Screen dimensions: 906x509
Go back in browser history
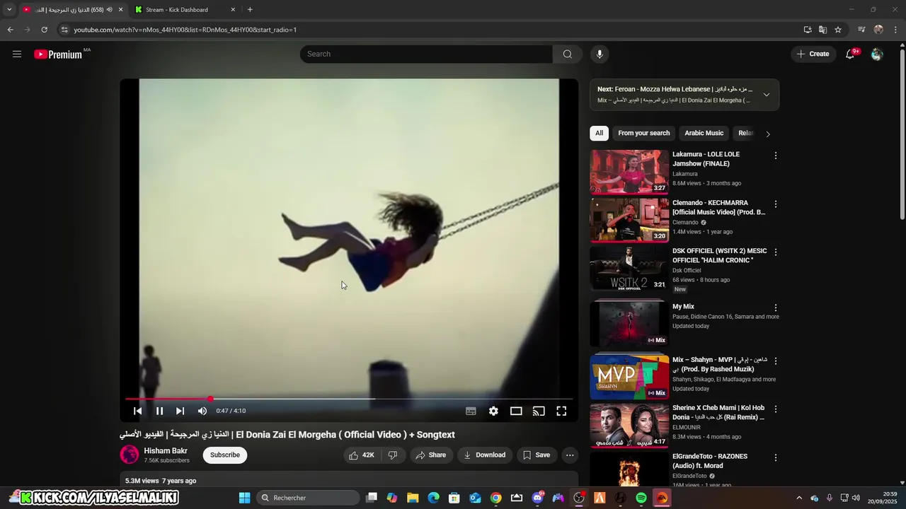coord(10,30)
